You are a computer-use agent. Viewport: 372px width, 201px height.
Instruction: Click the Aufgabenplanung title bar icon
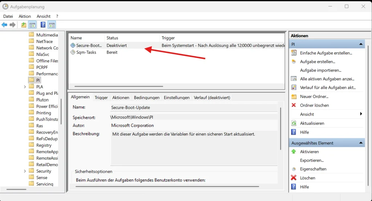coord(5,7)
